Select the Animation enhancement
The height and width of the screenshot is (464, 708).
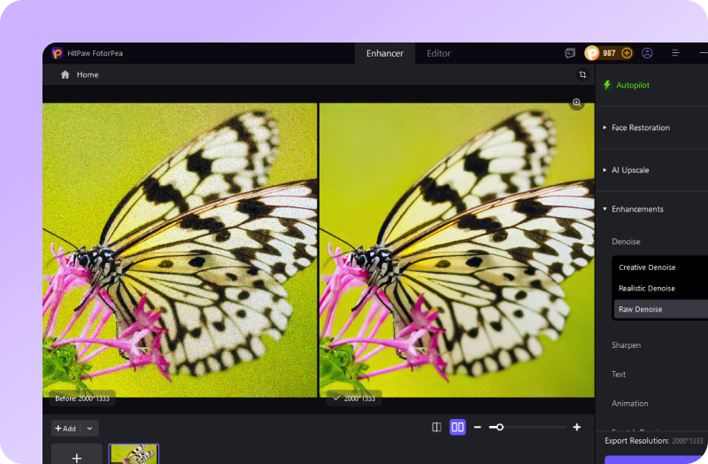click(x=629, y=404)
